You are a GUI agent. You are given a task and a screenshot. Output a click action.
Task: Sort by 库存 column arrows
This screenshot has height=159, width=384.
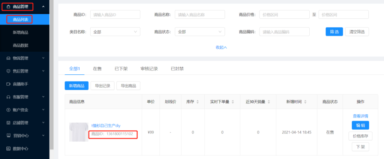[x=198, y=102]
